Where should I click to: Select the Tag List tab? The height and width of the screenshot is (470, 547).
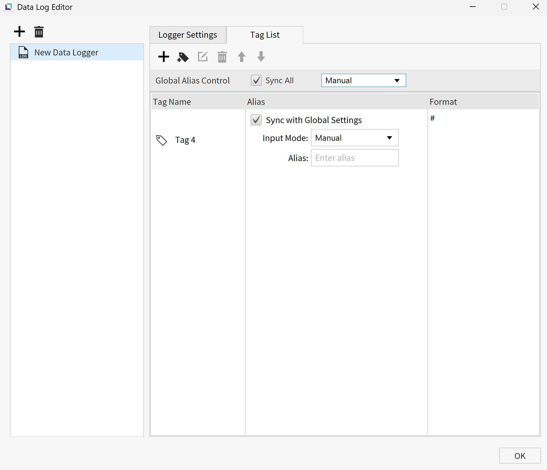click(x=265, y=35)
